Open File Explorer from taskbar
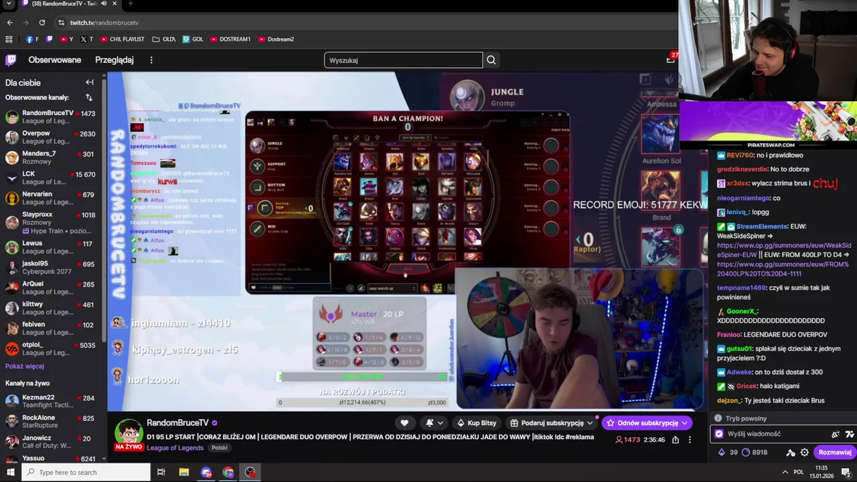 pyautogui.click(x=183, y=472)
